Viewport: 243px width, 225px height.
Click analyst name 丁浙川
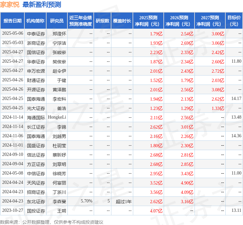click(x=59, y=192)
